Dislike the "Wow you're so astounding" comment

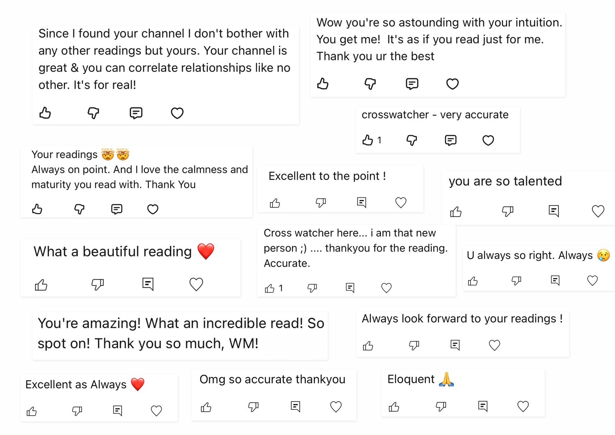pyautogui.click(x=370, y=84)
